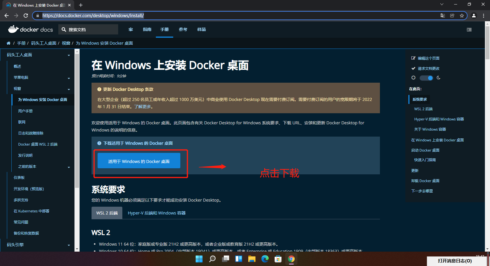Click the browser forward arrow
The height and width of the screenshot is (266, 490).
pos(16,16)
